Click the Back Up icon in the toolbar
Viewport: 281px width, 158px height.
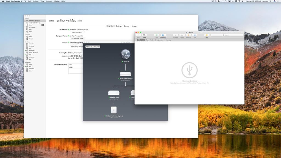pos(188,35)
